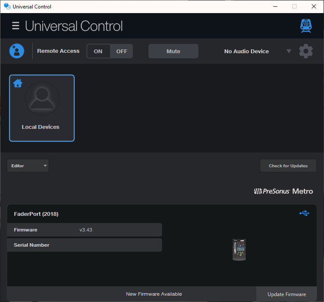Expand the No Audio Device dropdown arrow
324x302 pixels.
click(x=288, y=51)
